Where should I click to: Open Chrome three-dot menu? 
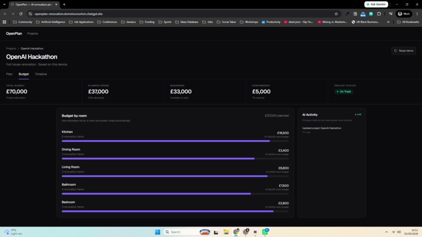pyautogui.click(x=417, y=14)
